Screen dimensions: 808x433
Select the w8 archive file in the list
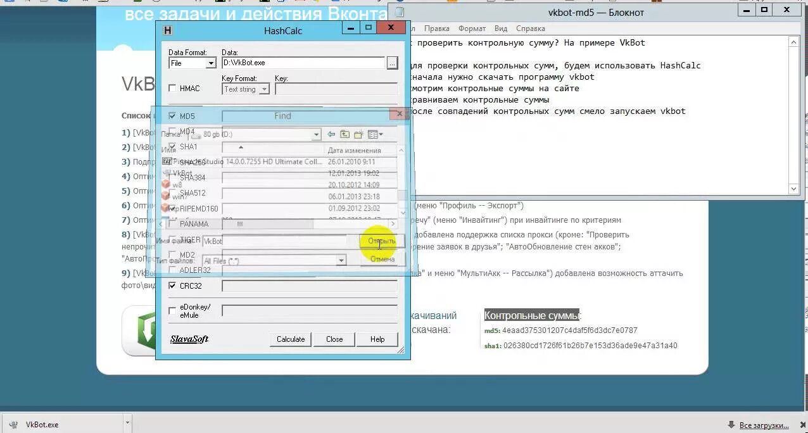(x=172, y=184)
